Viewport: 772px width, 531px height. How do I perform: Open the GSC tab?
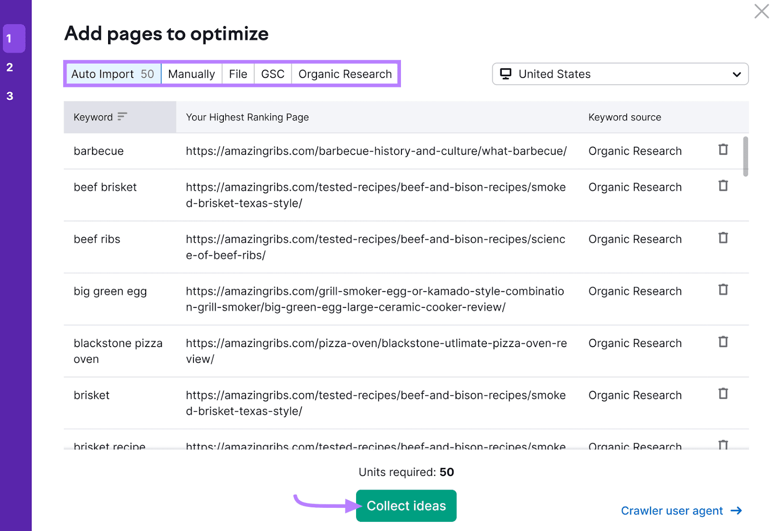pyautogui.click(x=273, y=74)
